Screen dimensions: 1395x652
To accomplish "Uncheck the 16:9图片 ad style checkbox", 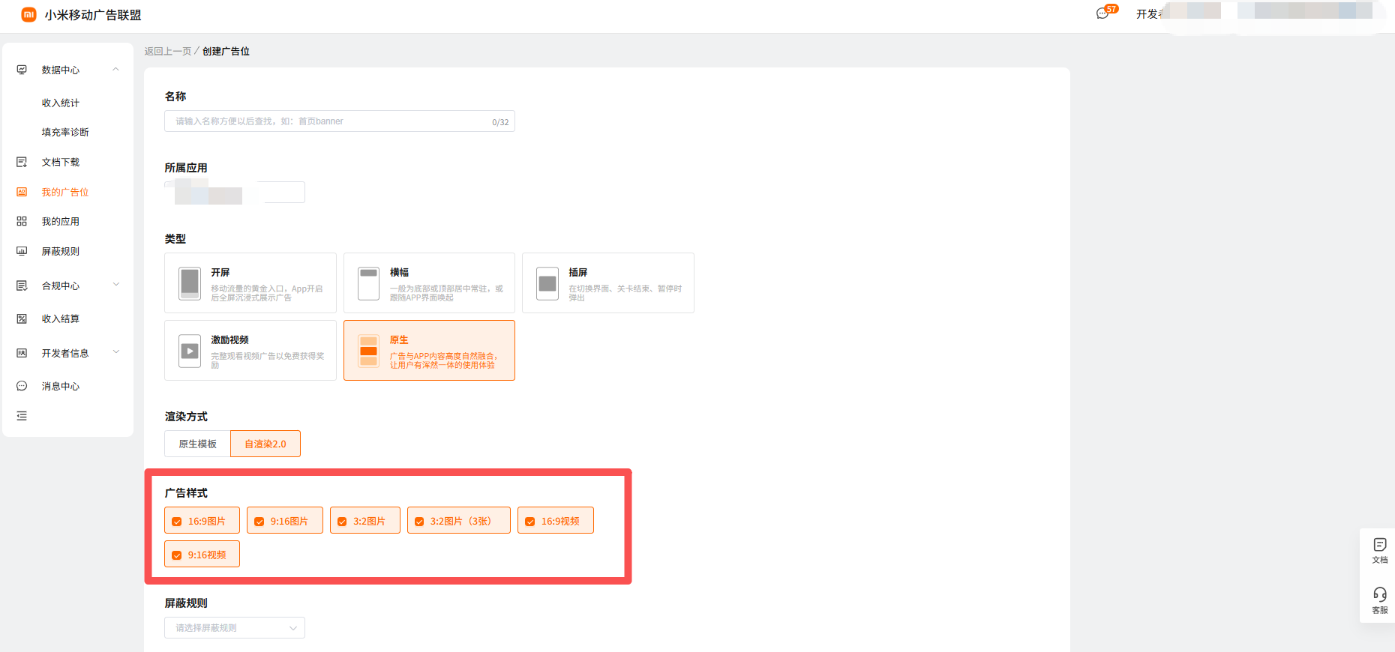I will click(177, 522).
